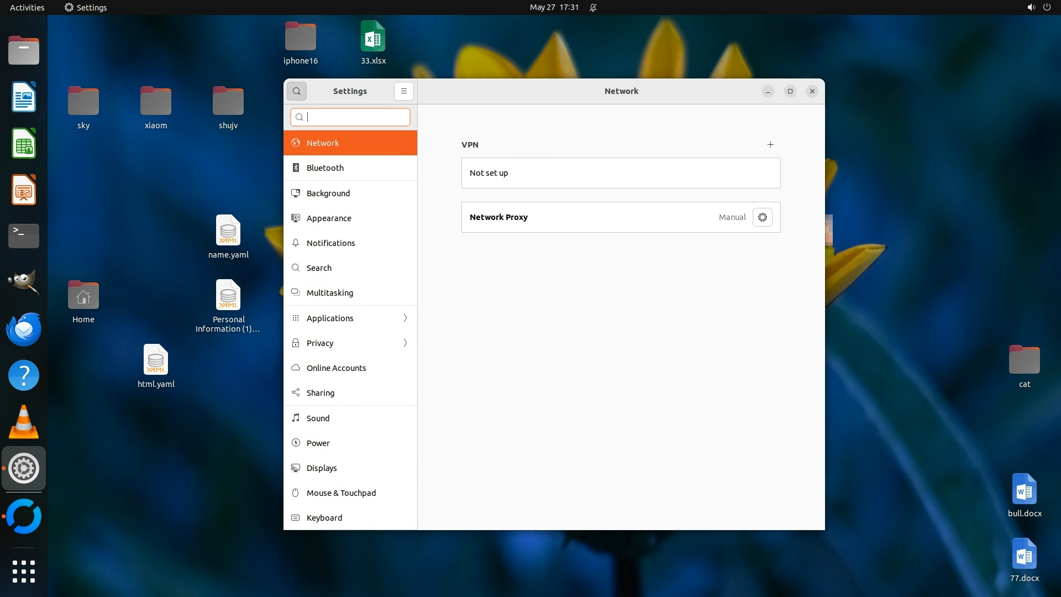Expand Privacy submenu chevron
The image size is (1061, 597).
405,343
